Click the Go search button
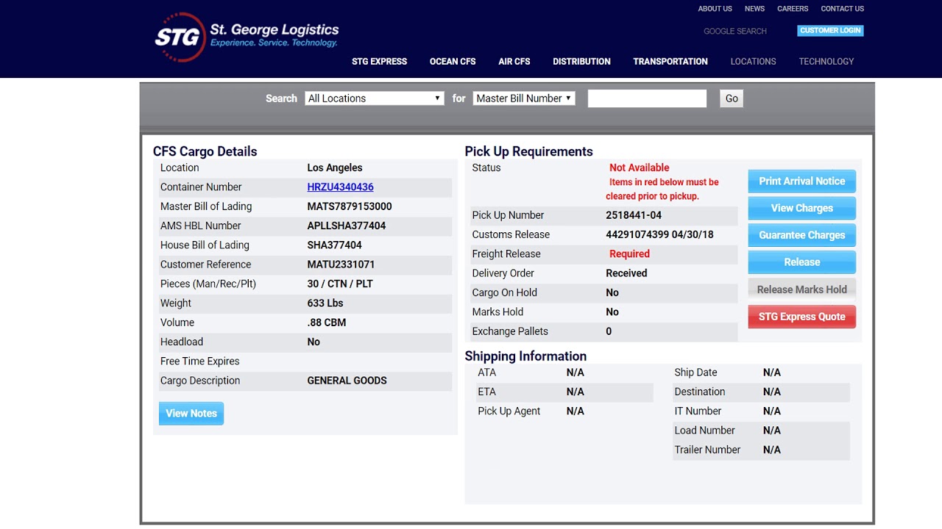The height and width of the screenshot is (529, 942). pyautogui.click(x=732, y=98)
